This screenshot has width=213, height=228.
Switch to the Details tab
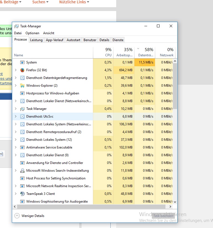[x=104, y=40]
